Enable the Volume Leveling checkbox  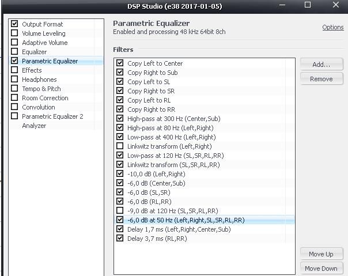click(x=14, y=33)
